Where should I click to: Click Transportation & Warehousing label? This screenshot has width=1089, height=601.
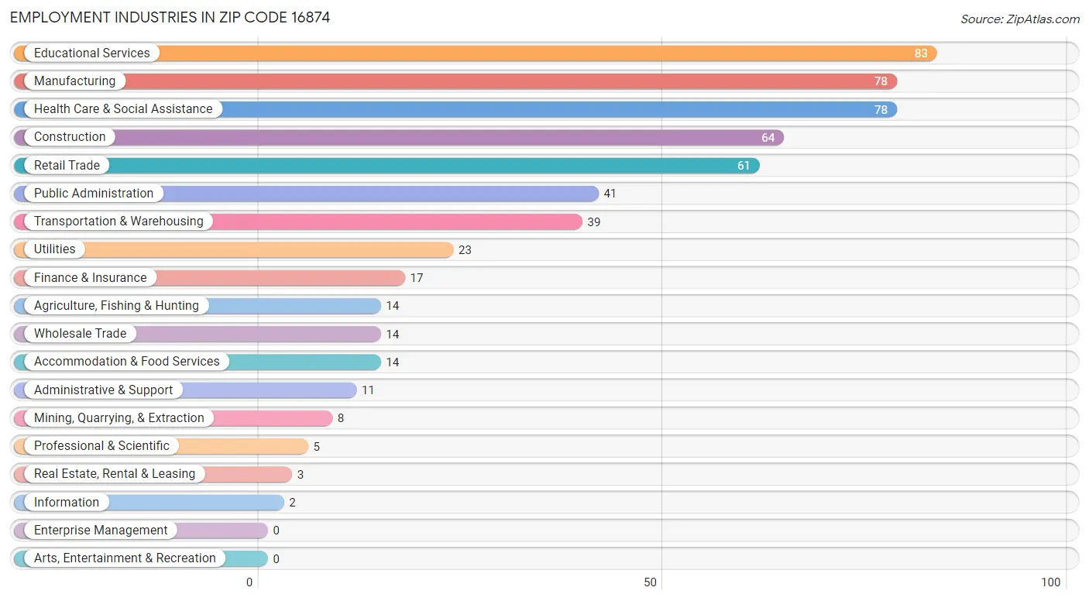[119, 222]
